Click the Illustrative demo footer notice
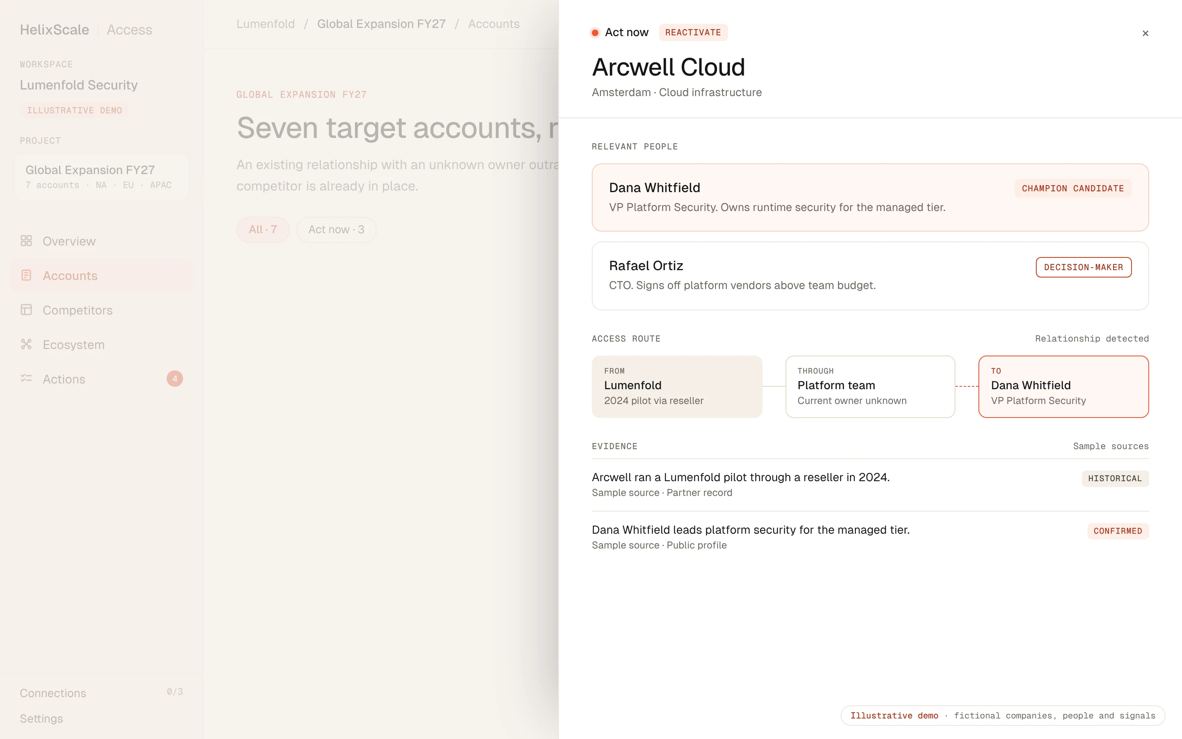The image size is (1182, 739). tap(1003, 716)
